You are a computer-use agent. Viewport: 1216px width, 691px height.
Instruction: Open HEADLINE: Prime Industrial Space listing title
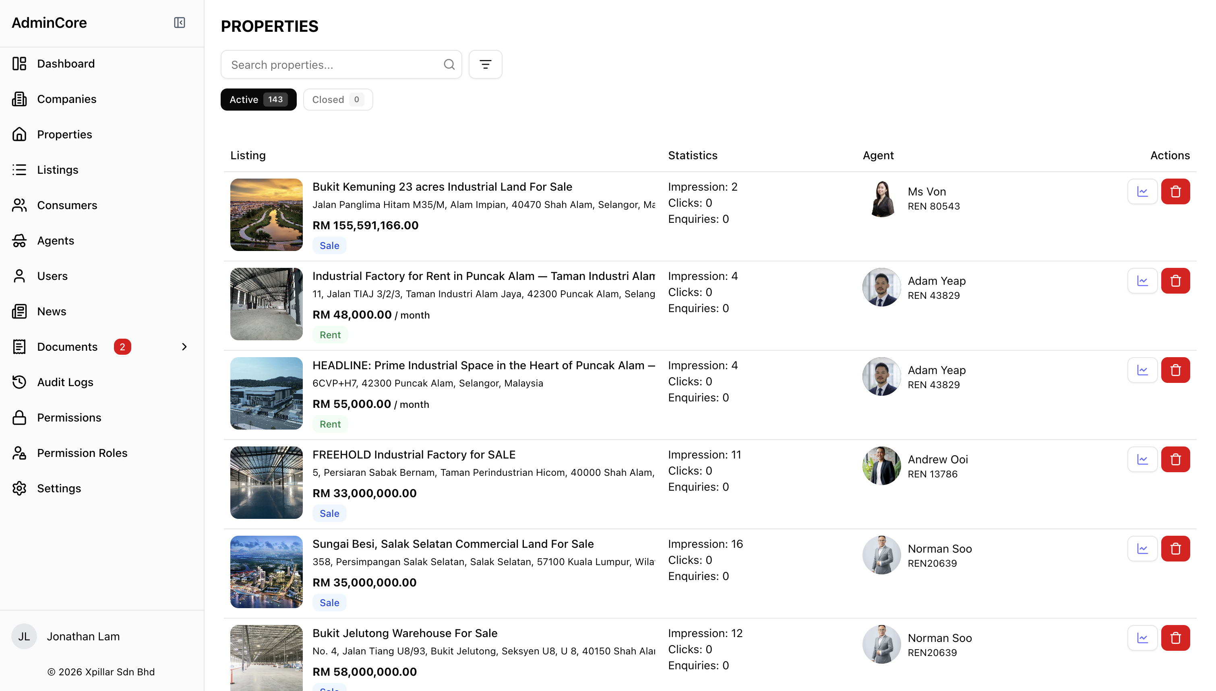484,365
